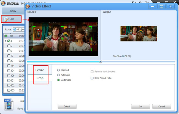
Task: Confirm with the OK button
Action: [x=140, y=107]
